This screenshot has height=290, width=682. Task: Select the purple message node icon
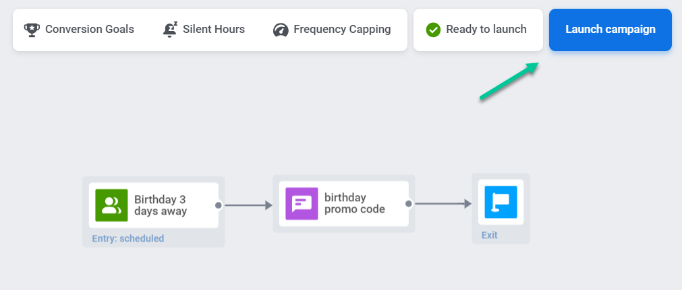302,204
